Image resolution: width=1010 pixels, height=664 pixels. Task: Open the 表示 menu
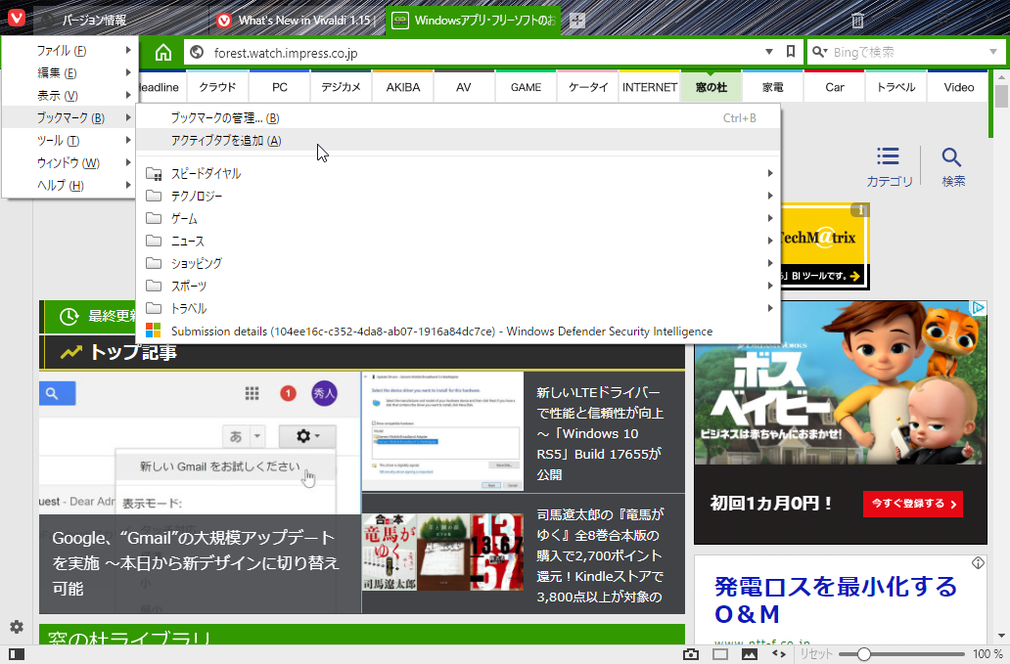pos(69,95)
